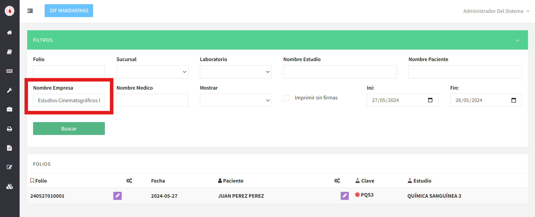Click patient name JUAN PEREZ PEREZ
Image resolution: width=535 pixels, height=217 pixels.
coord(241,196)
